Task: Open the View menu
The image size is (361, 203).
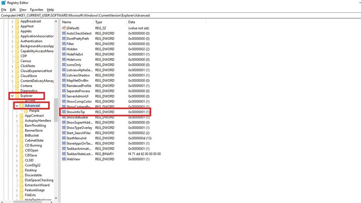Action: [23, 9]
